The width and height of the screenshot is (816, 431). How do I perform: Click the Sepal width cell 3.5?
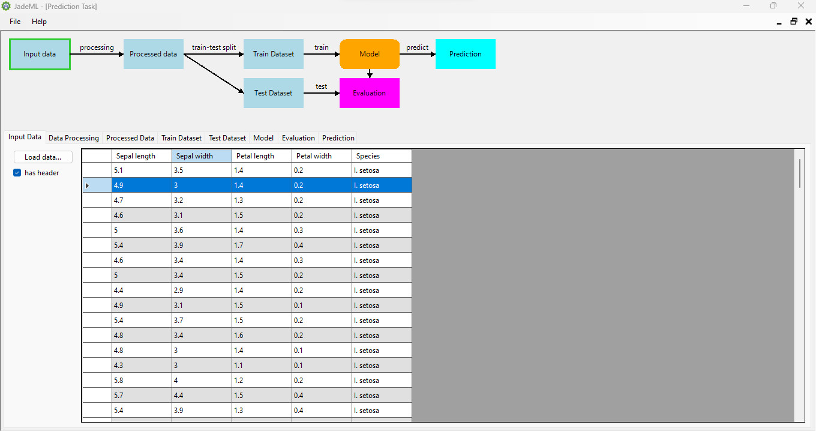point(202,170)
